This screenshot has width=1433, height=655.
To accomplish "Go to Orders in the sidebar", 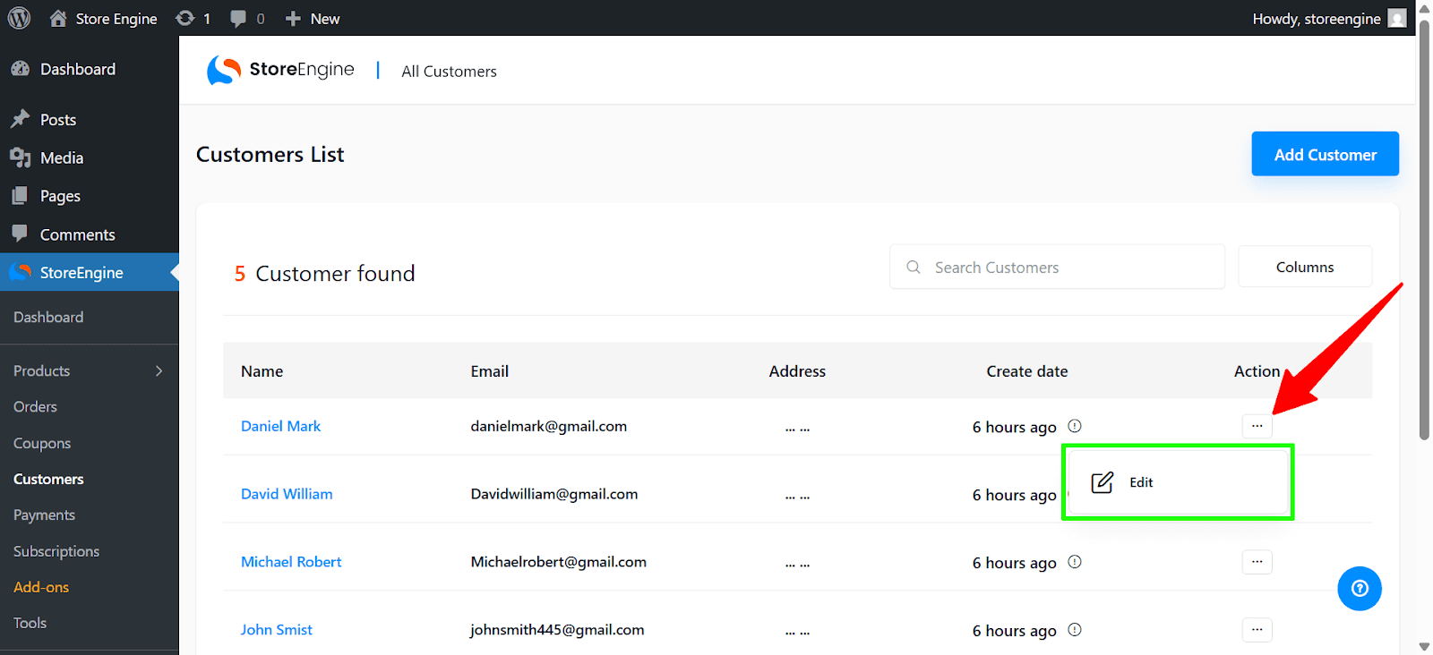I will (x=35, y=406).
